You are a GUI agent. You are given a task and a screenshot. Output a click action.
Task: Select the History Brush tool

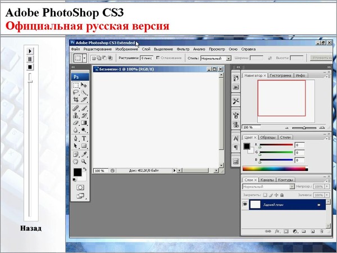(x=84, y=115)
